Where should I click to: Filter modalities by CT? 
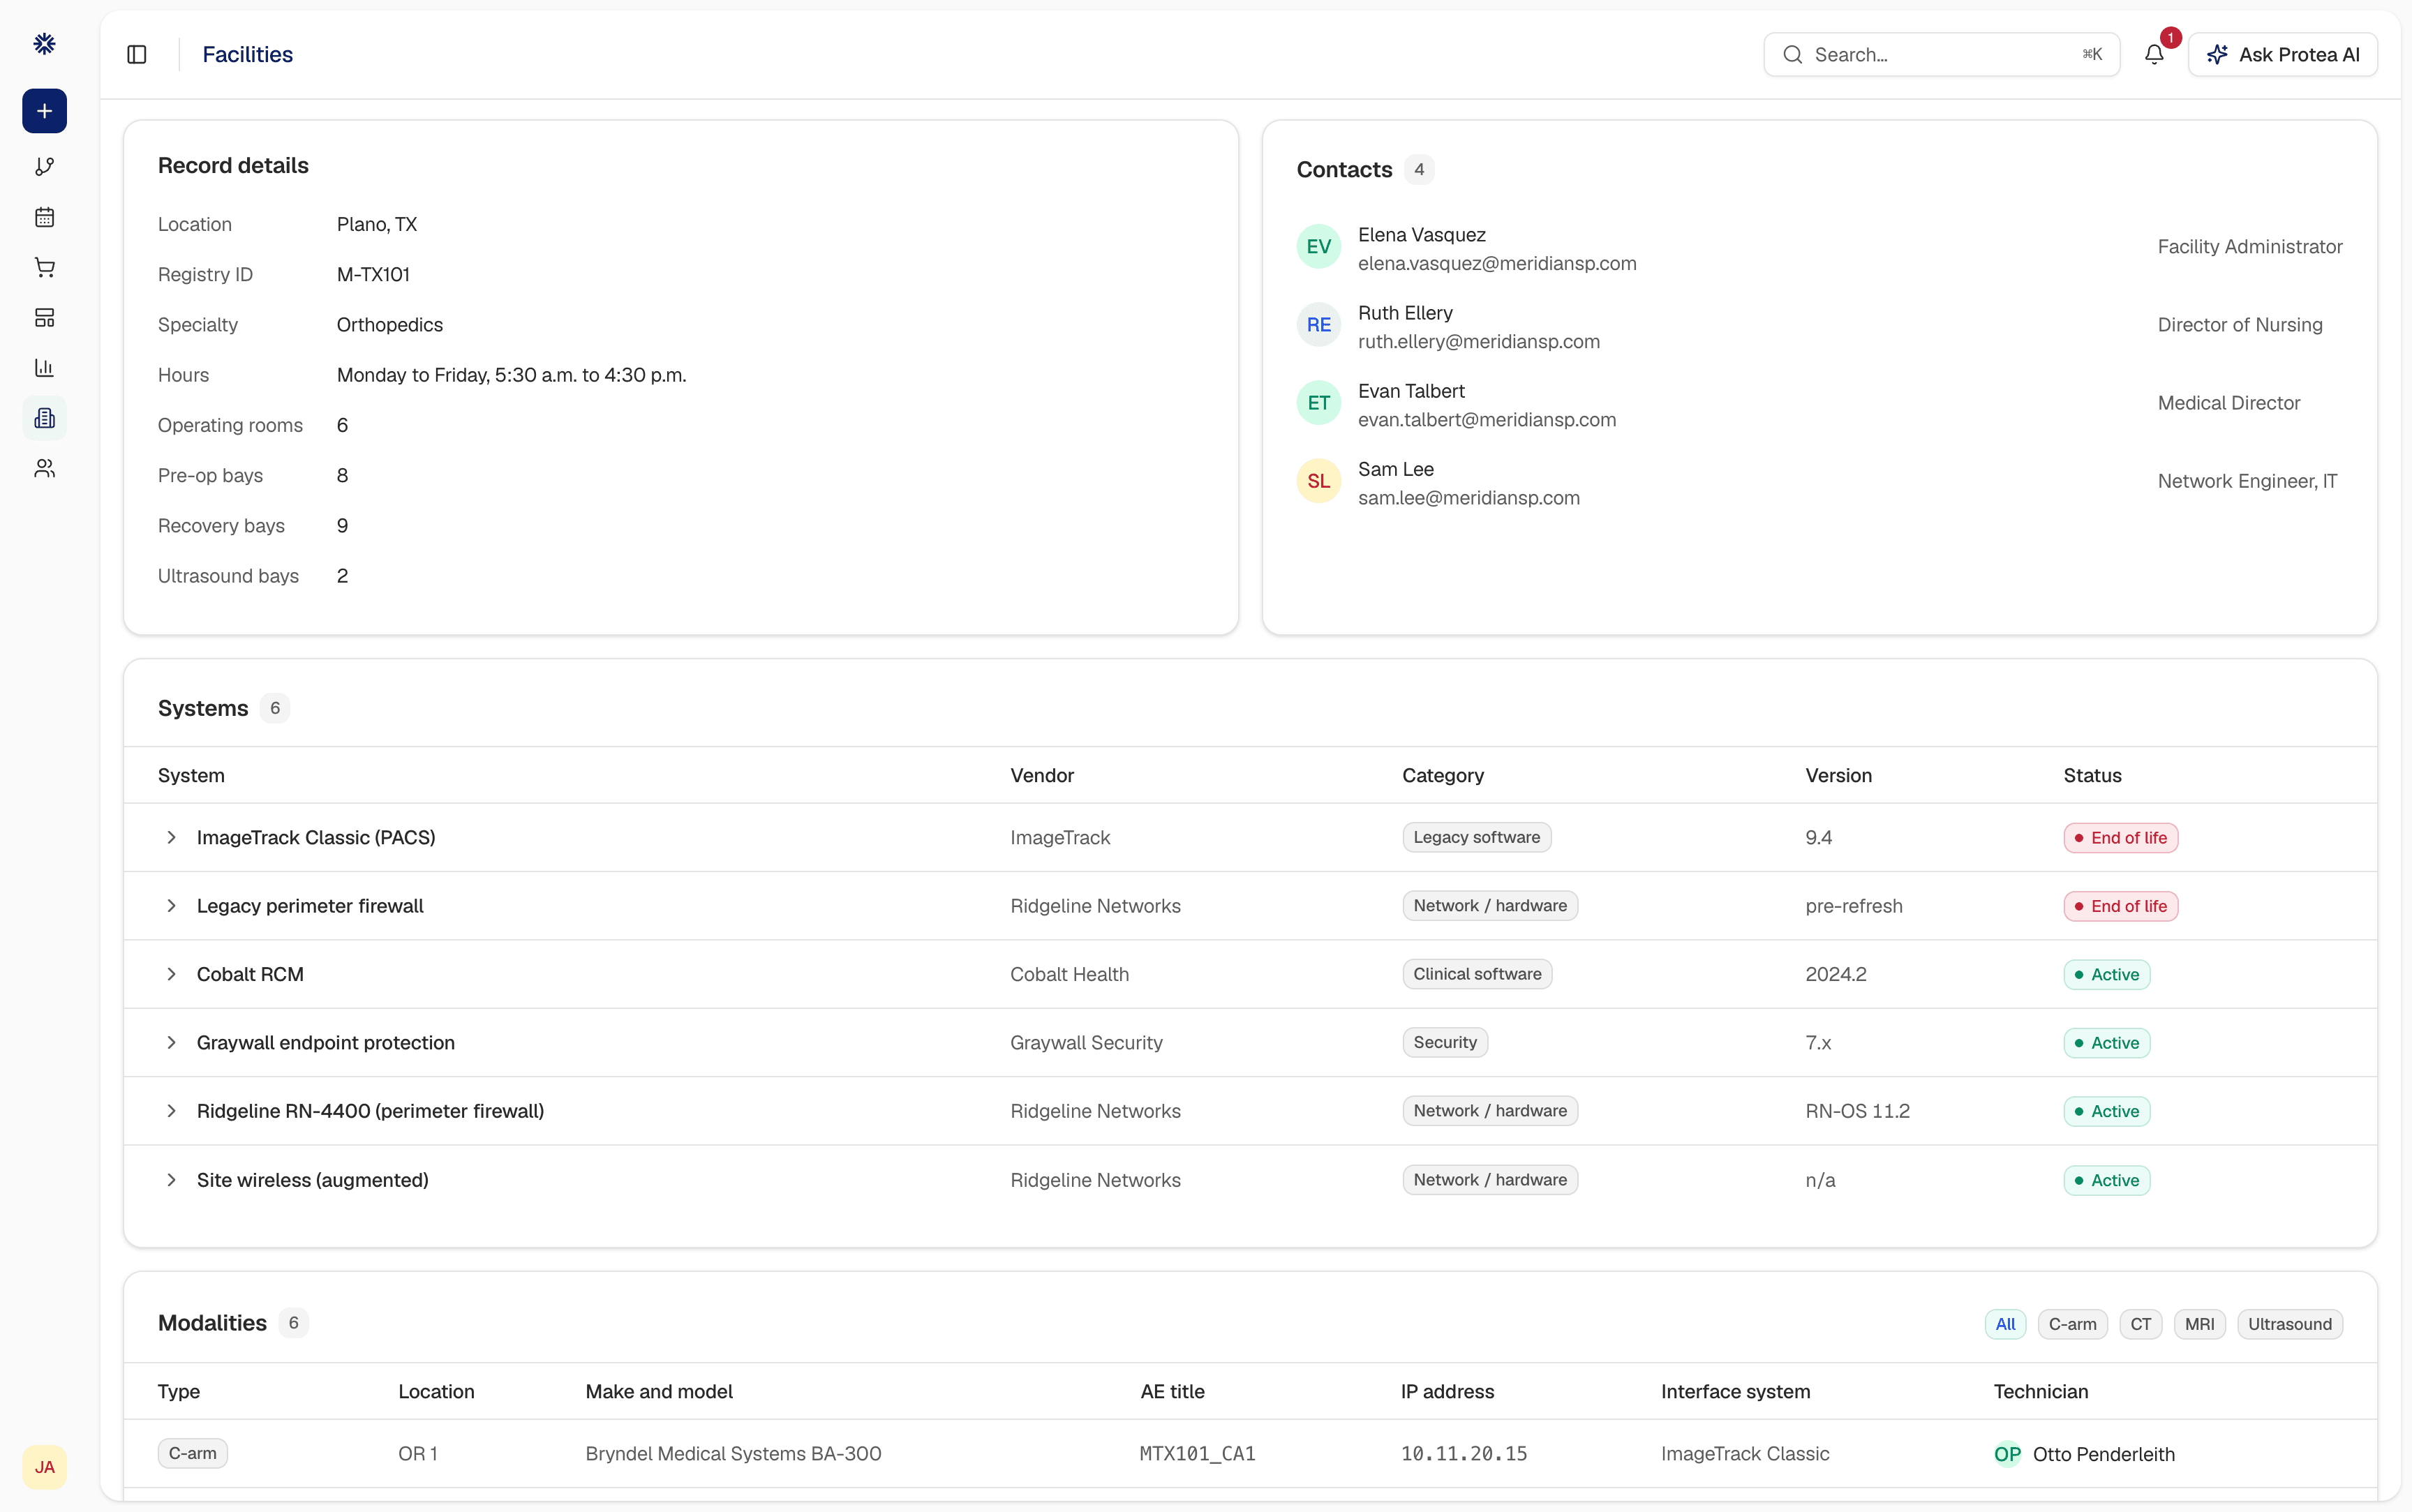pyautogui.click(x=2140, y=1324)
